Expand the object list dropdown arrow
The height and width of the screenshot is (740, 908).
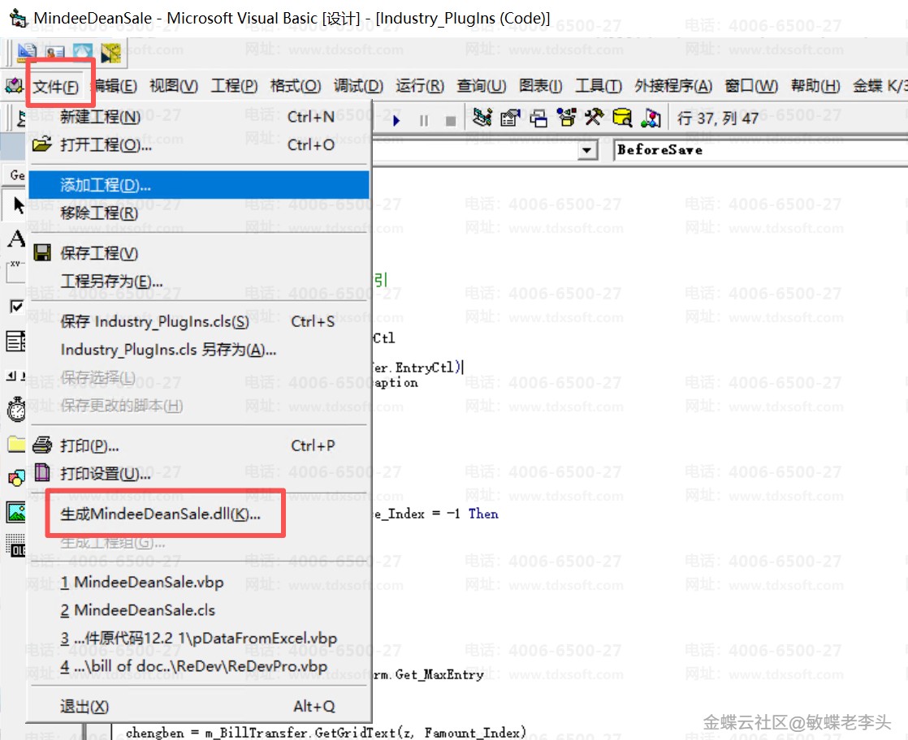tap(587, 150)
